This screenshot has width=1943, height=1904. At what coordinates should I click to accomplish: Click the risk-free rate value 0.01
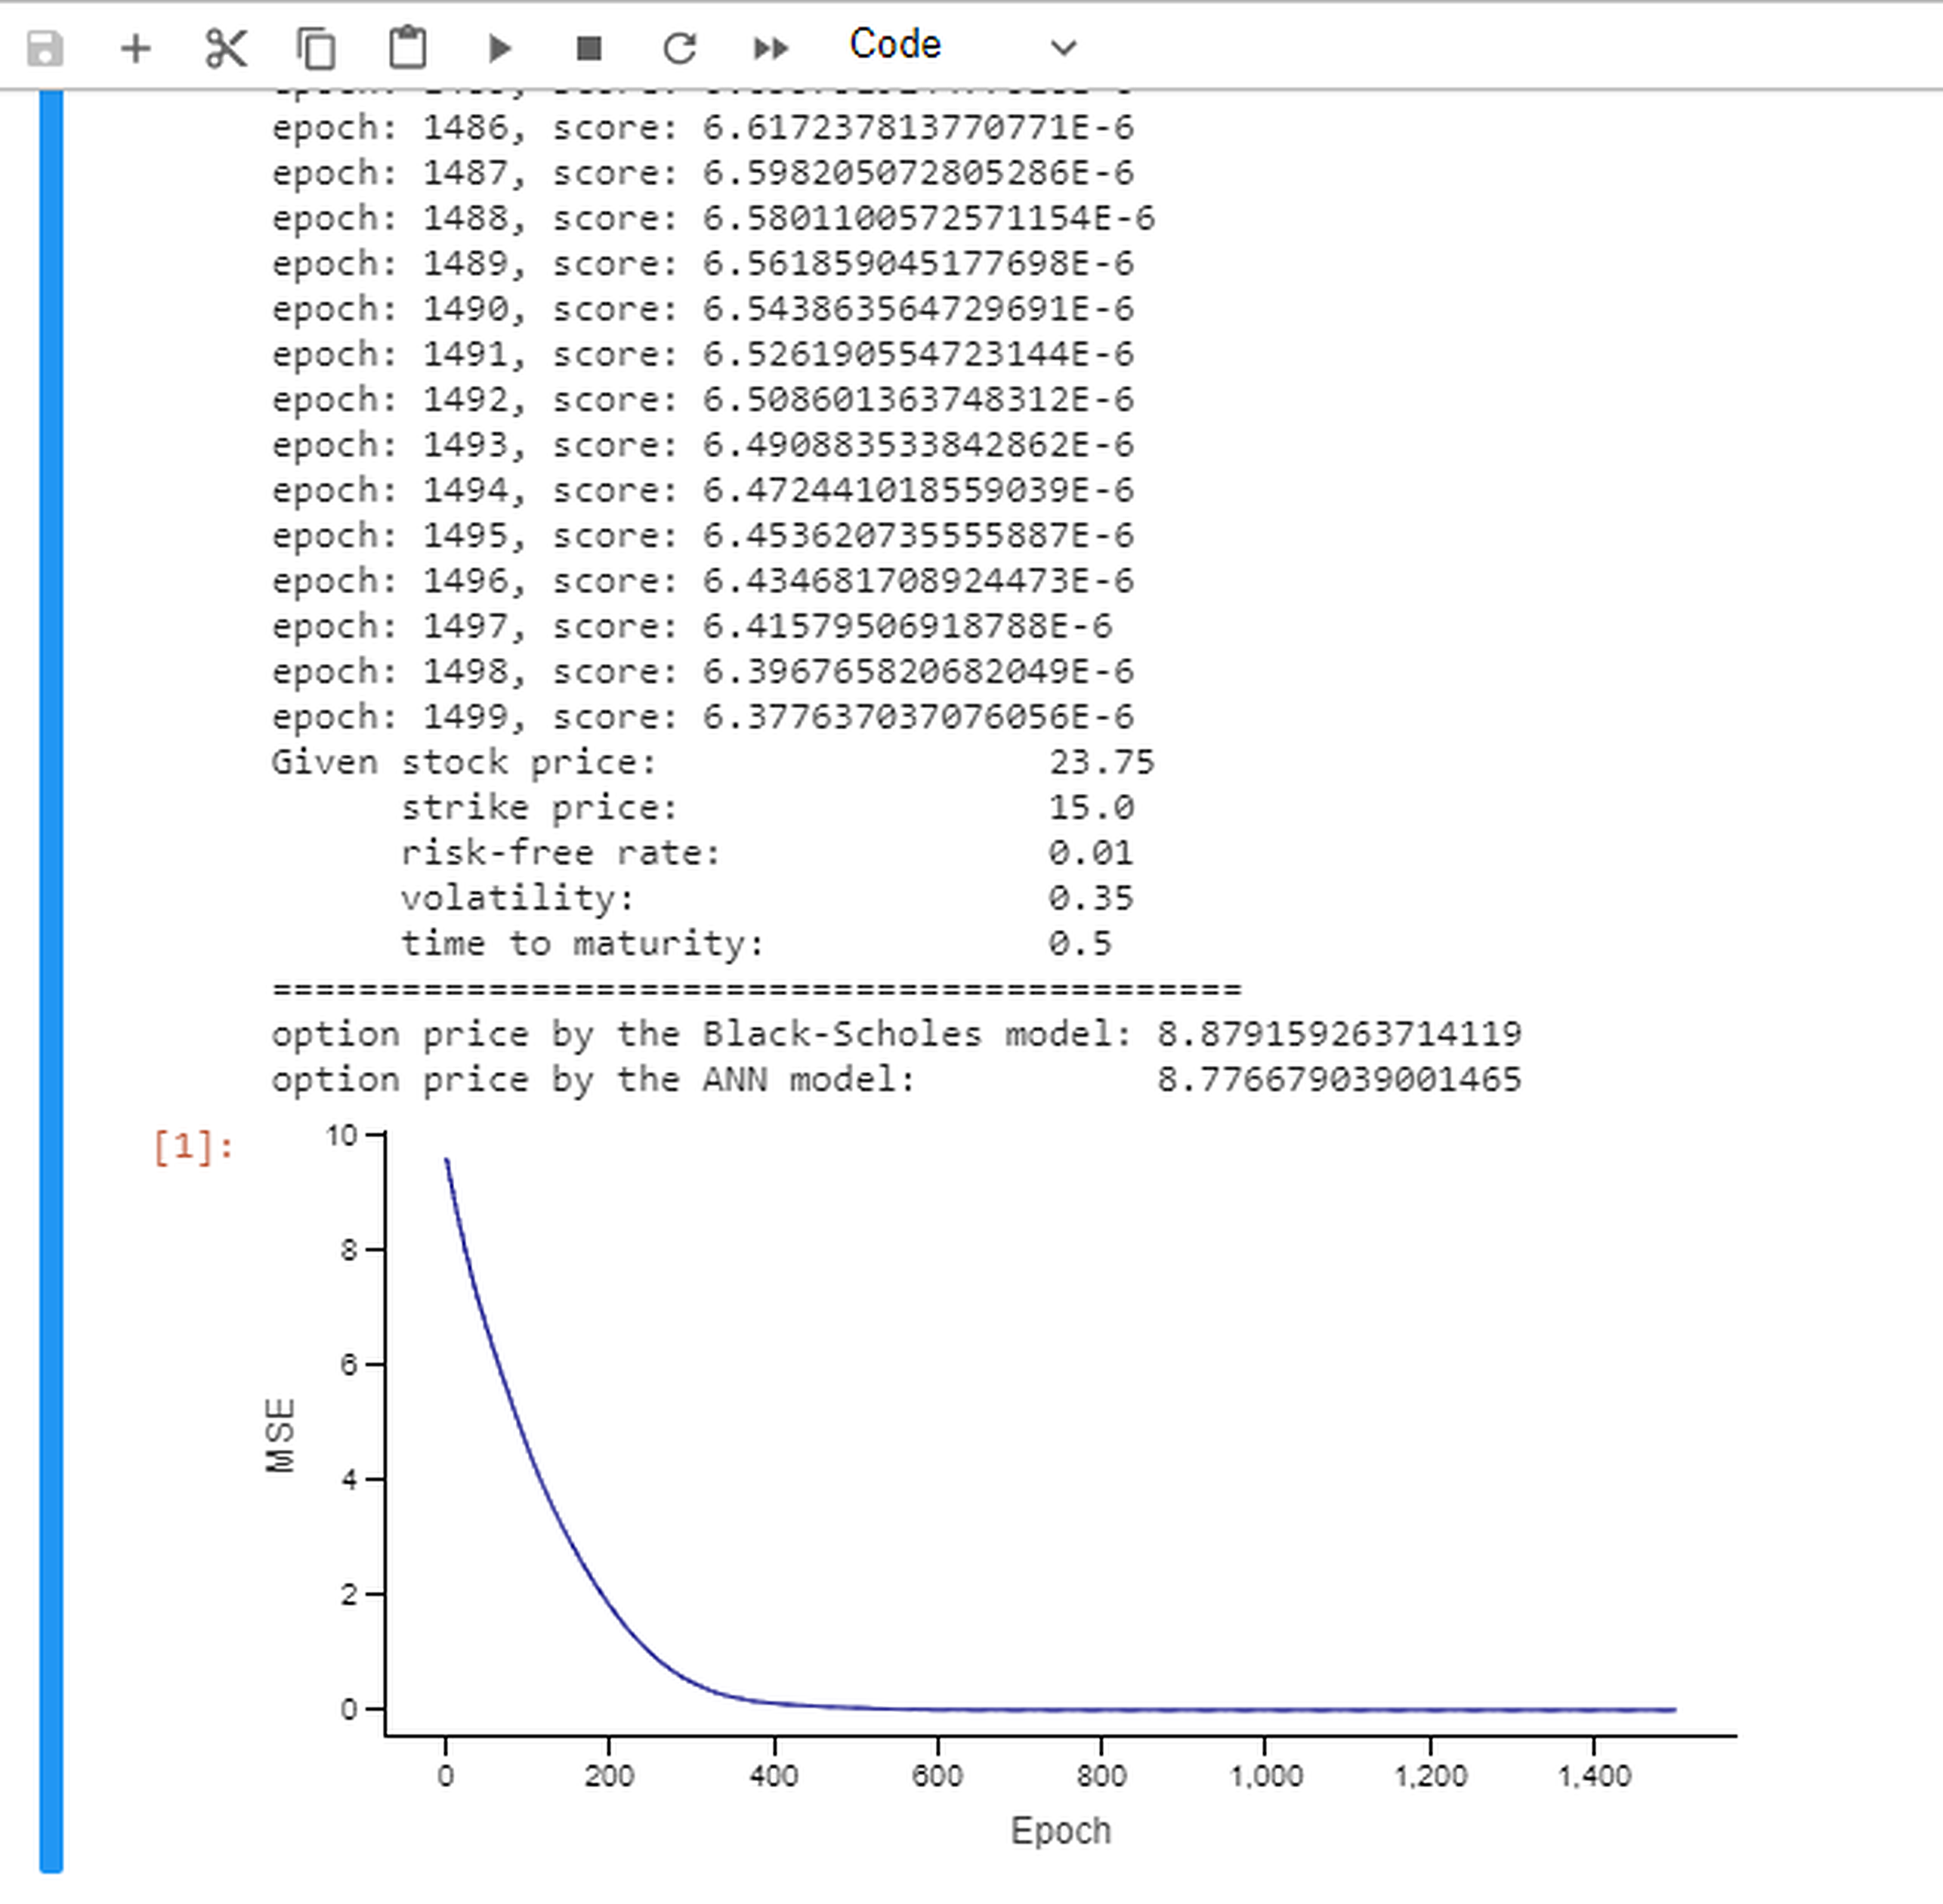click(1090, 853)
